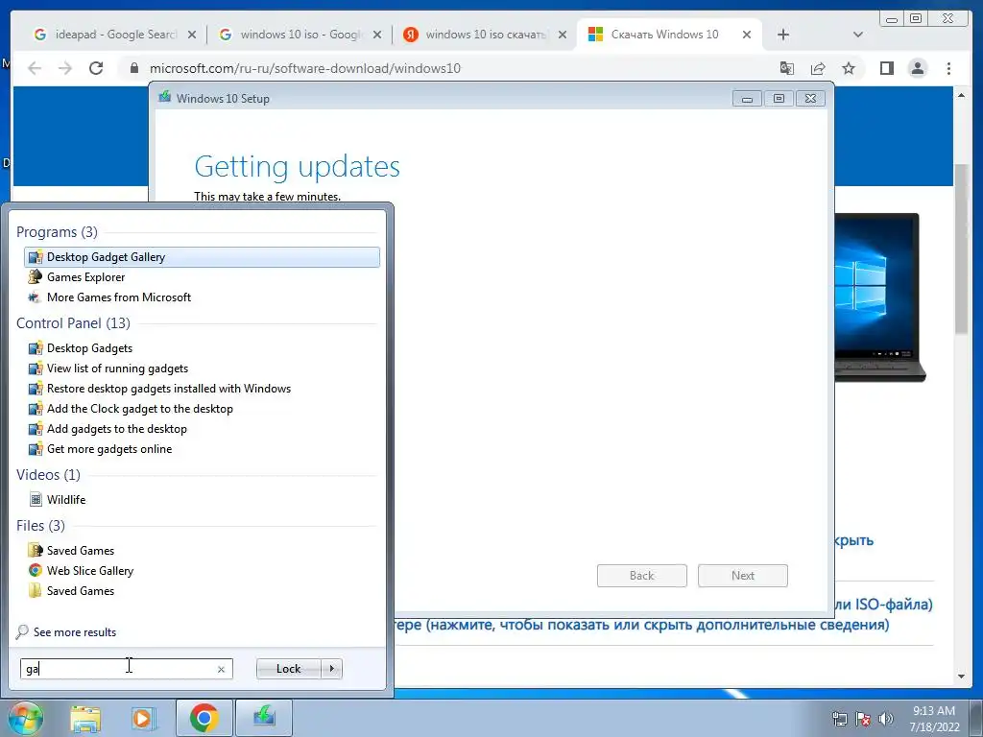Click Chrome back arrow

(35, 68)
